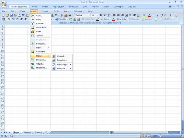Open the File menu
Image resolution: width=184 pixels, height=138 pixels.
pos(4,11)
